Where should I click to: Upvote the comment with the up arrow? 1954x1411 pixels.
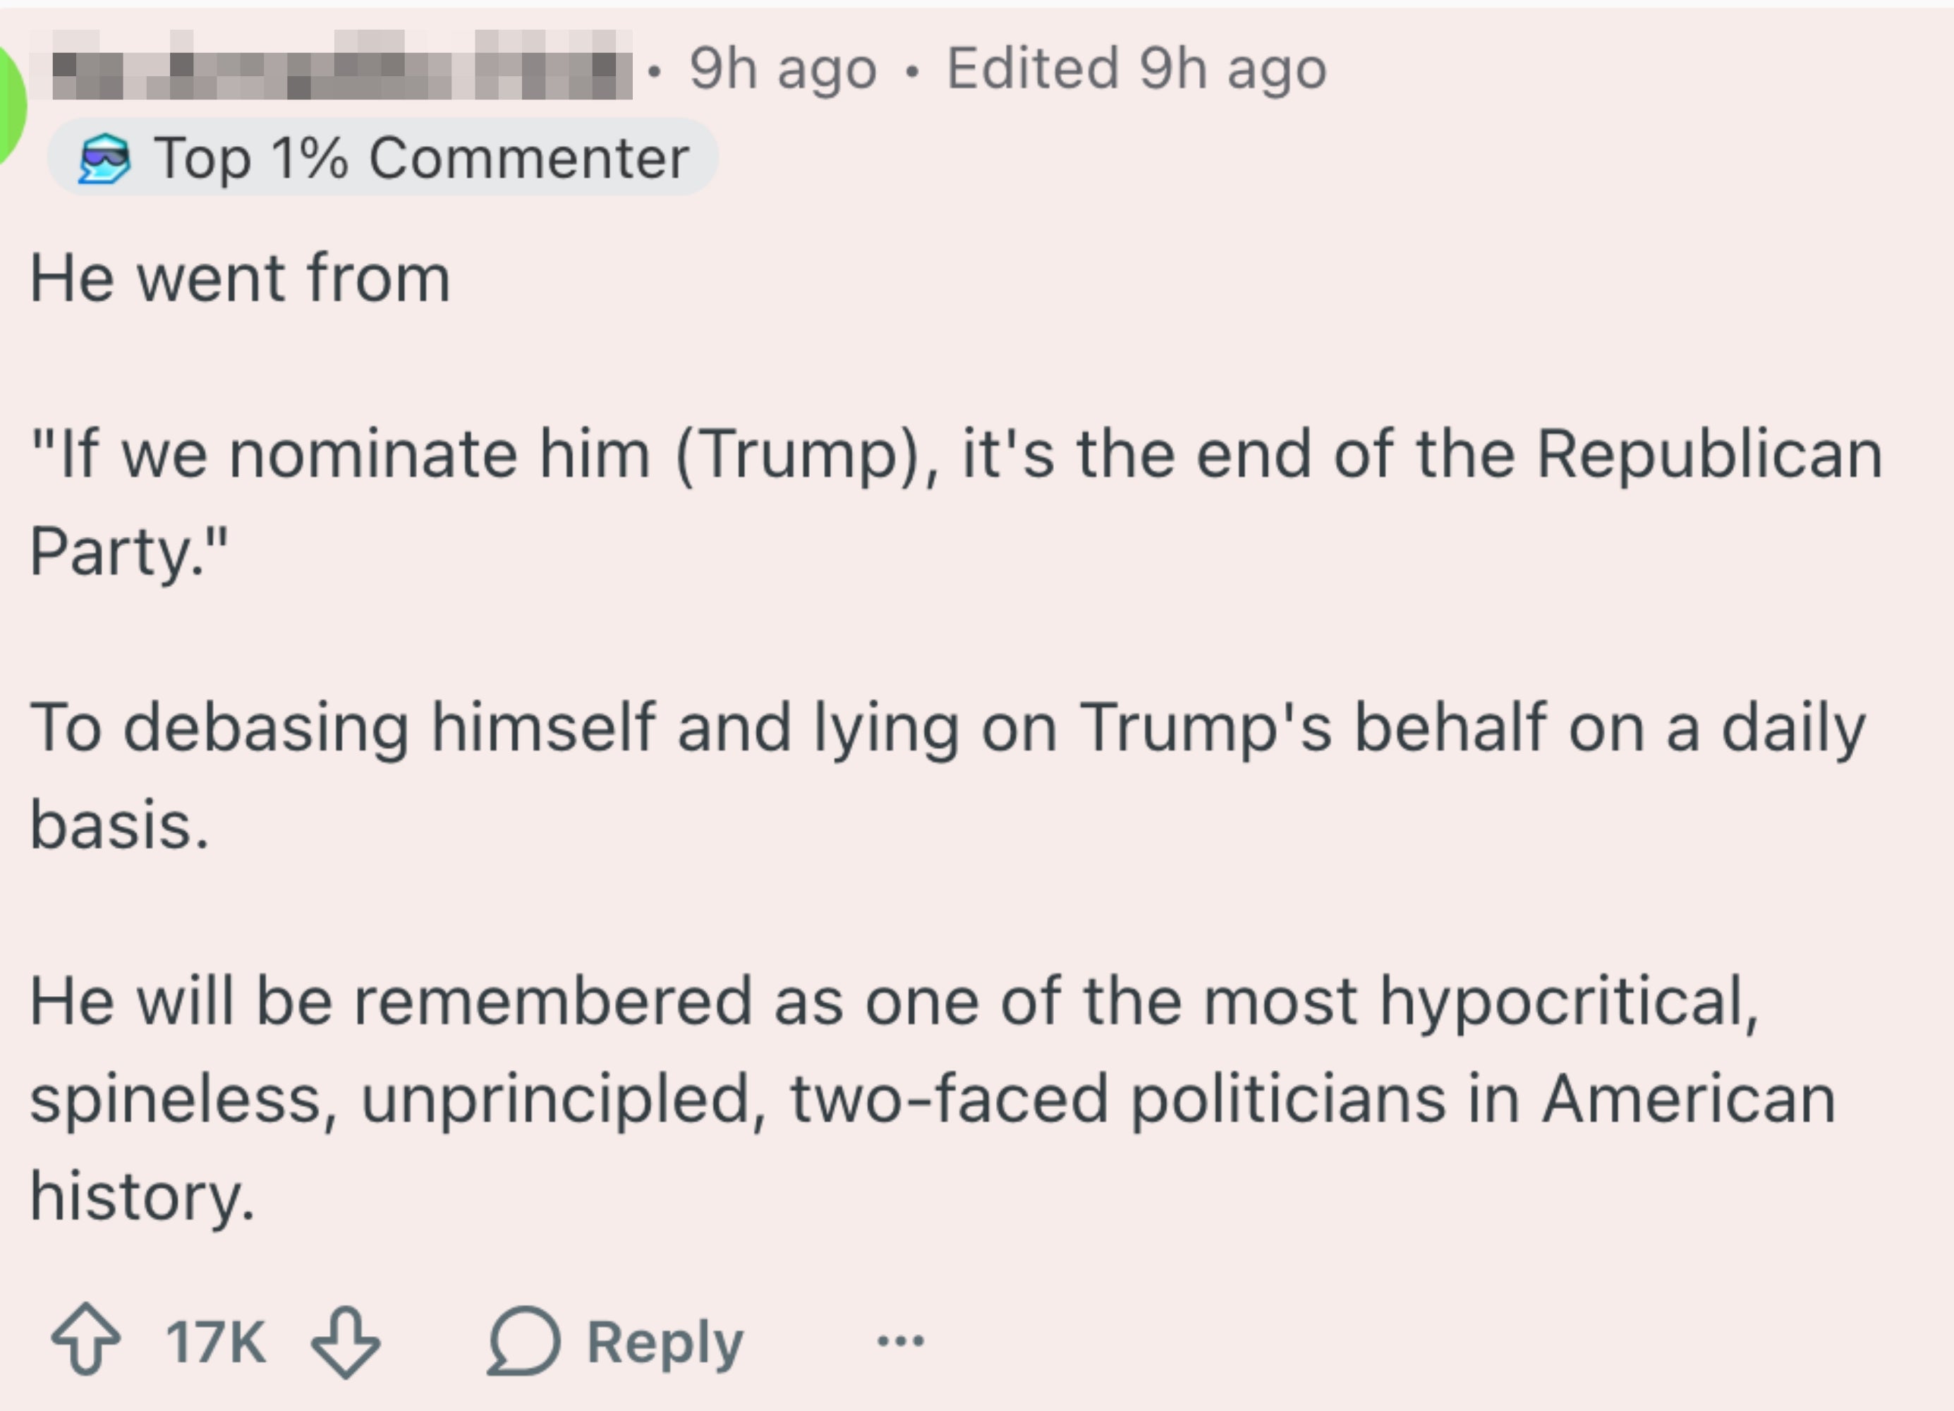coord(86,1340)
